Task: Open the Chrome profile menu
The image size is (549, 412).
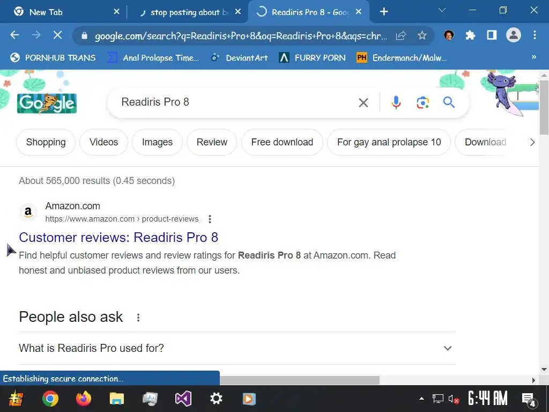Action: click(513, 35)
